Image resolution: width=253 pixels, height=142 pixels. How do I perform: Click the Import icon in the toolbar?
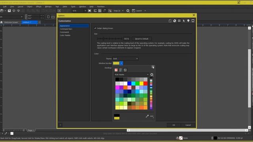point(59,11)
